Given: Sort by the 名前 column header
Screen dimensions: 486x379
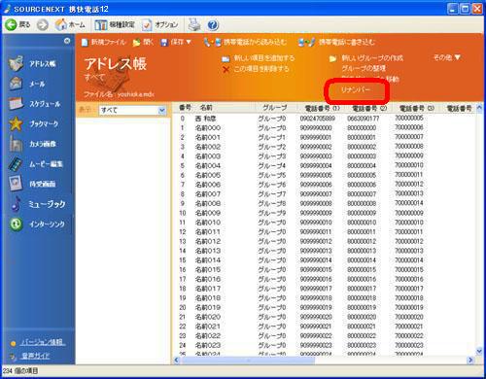Looking at the screenshot, I should click(206, 108).
